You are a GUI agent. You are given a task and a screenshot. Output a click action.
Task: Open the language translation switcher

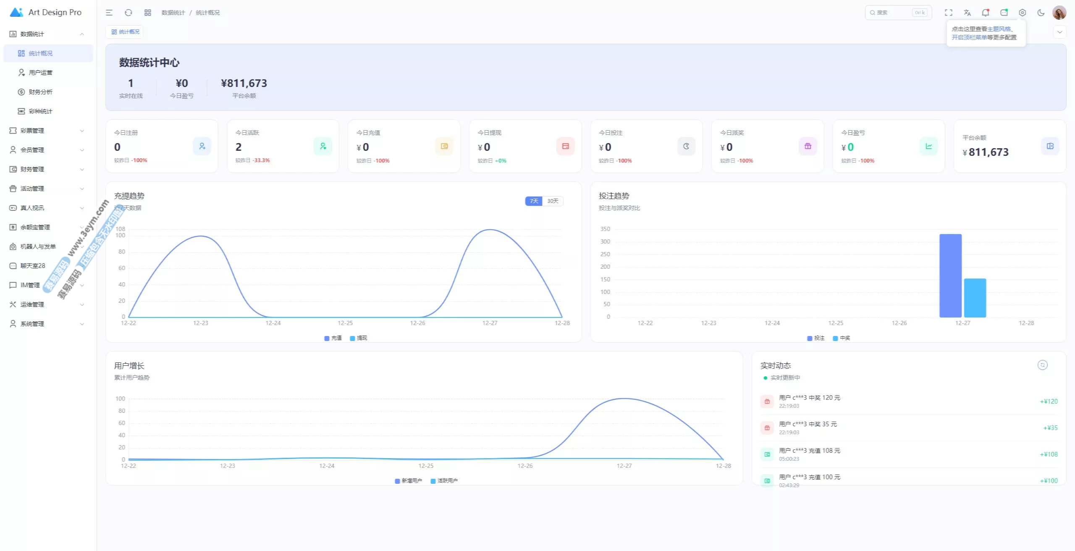click(x=967, y=13)
